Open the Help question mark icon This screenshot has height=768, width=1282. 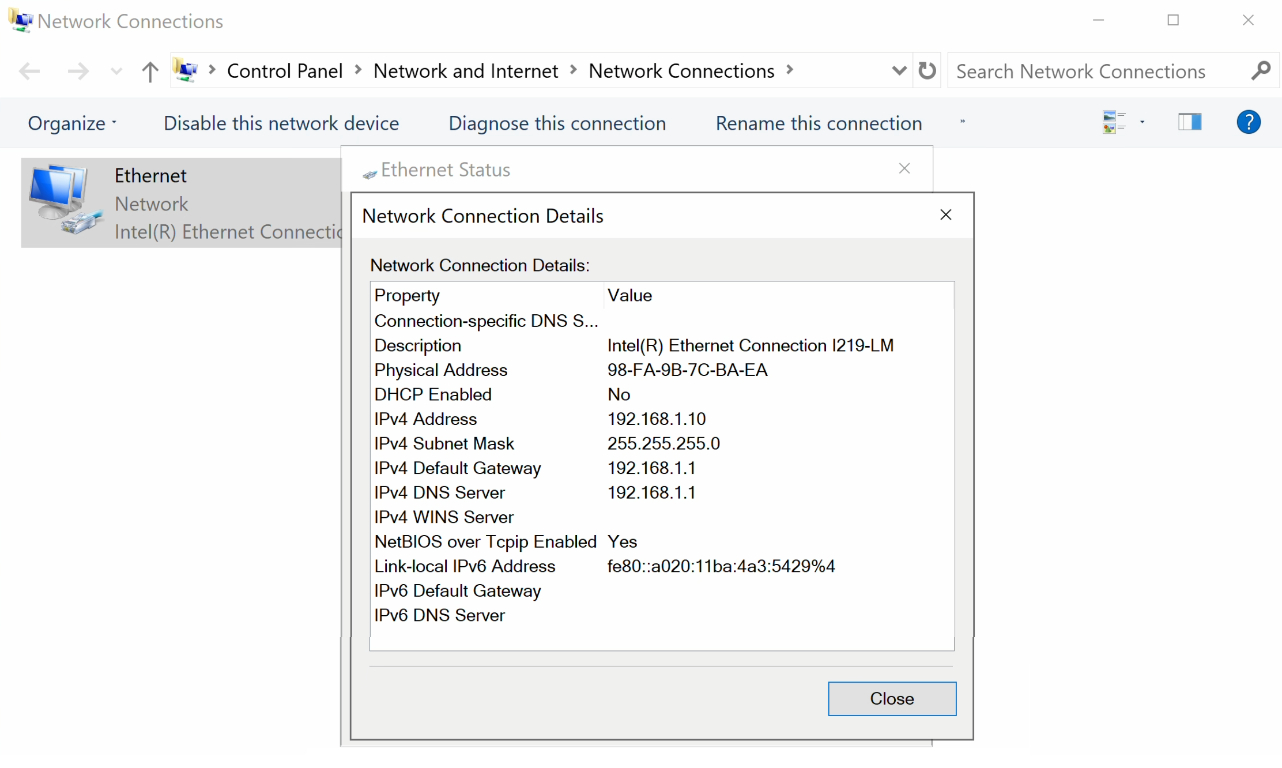1248,122
